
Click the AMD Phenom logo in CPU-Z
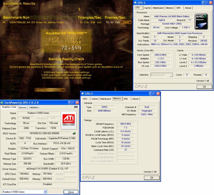click(x=201, y=22)
